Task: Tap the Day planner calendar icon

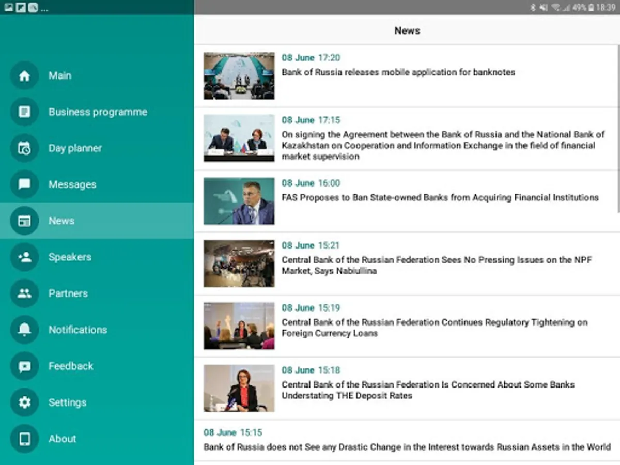Action: click(x=24, y=148)
